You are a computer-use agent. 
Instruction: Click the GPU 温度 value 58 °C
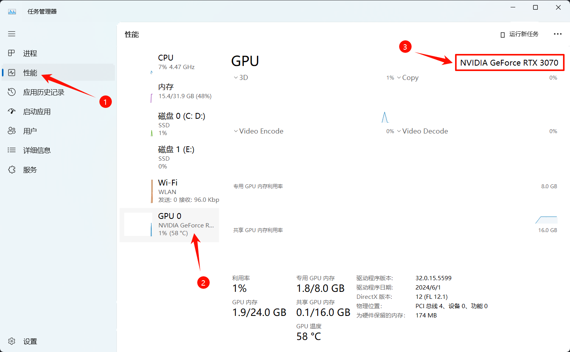coord(309,336)
